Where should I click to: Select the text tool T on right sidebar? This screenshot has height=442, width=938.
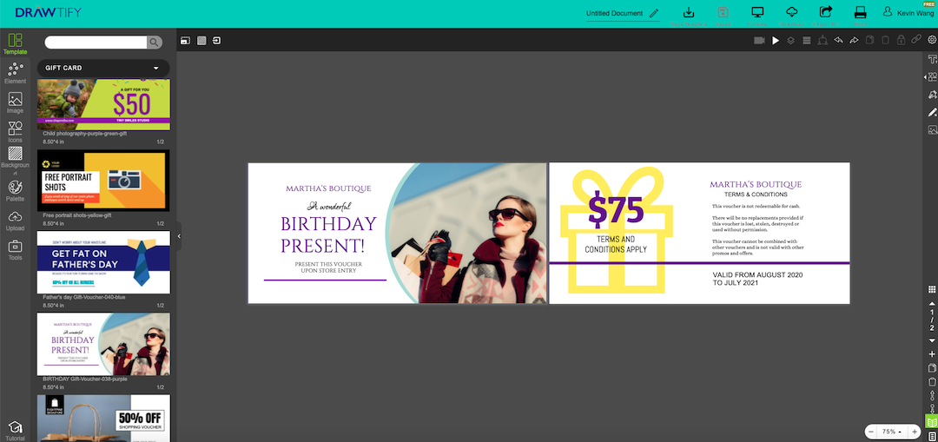[932, 59]
